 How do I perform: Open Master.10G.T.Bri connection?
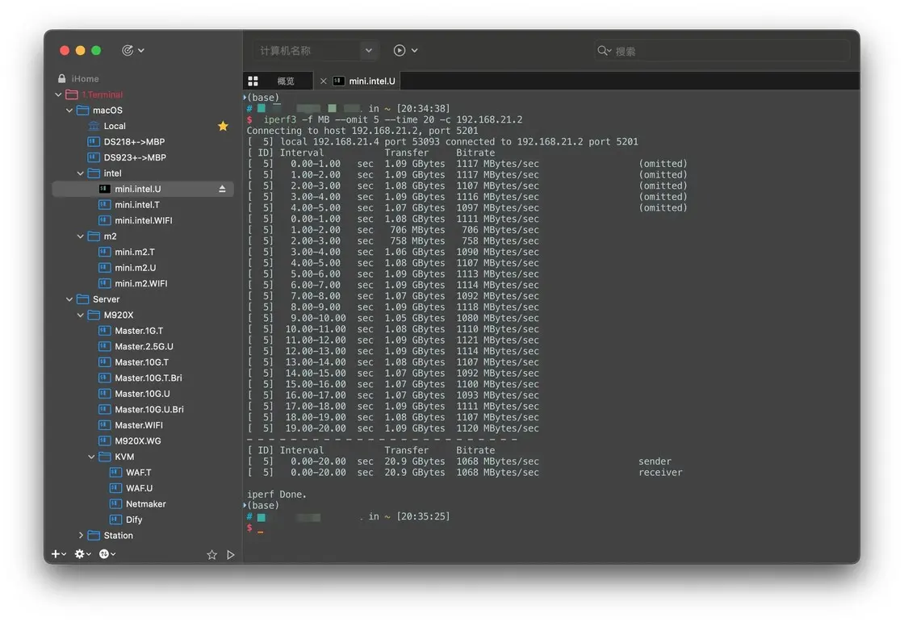point(149,378)
